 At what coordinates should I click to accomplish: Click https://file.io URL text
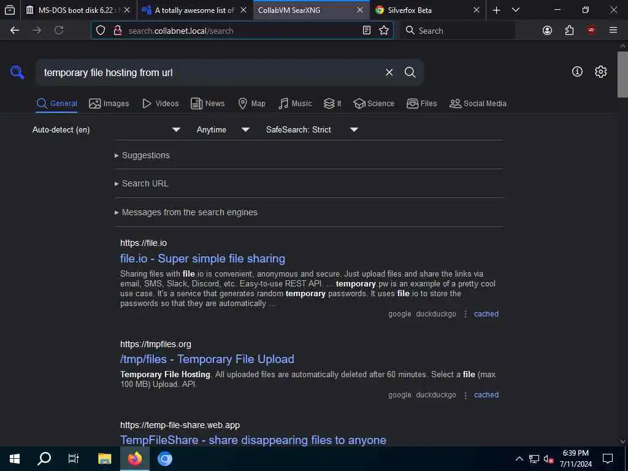click(x=144, y=243)
